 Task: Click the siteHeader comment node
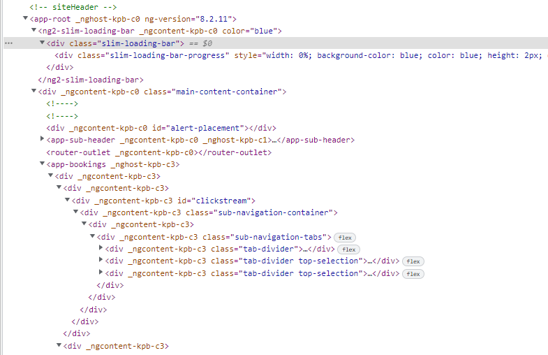click(x=68, y=6)
